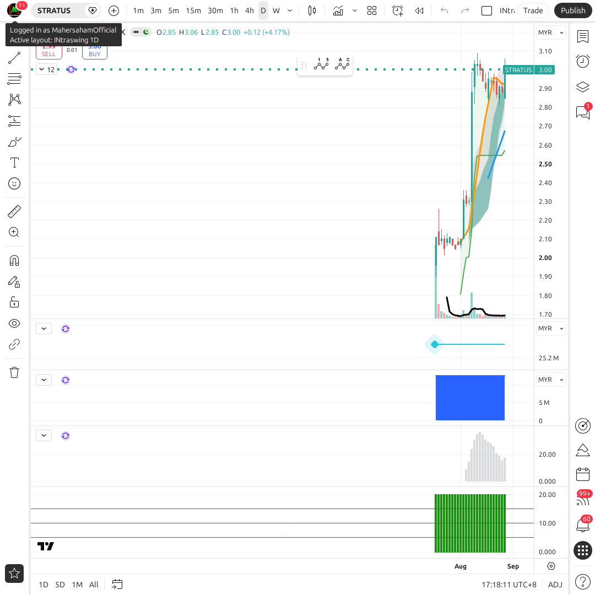
Task: Open the forecasting and measurement tools
Action: (x=14, y=121)
